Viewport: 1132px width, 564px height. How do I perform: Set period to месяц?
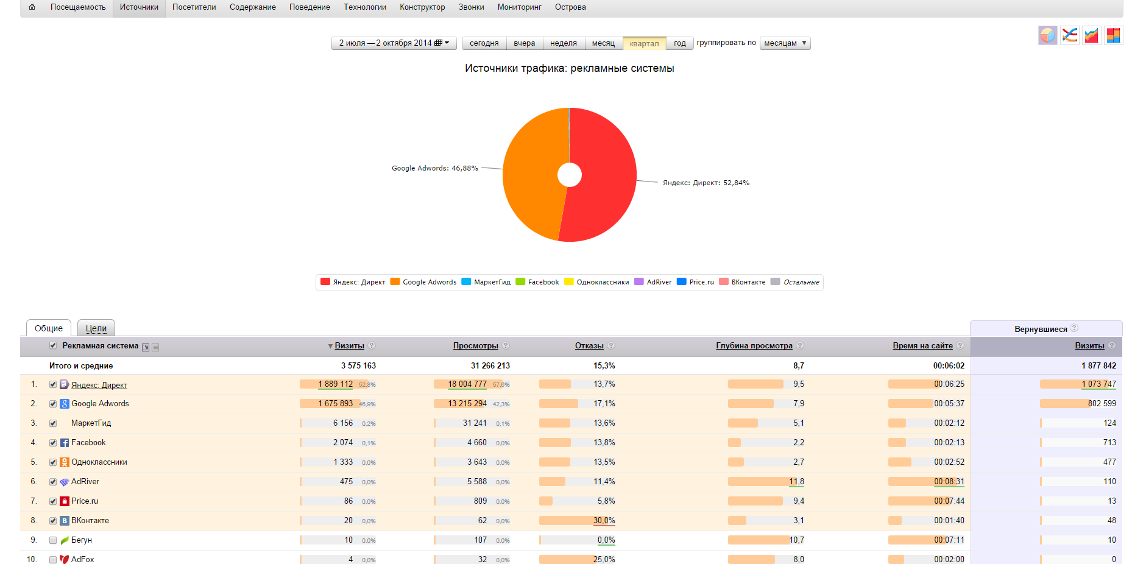603,43
